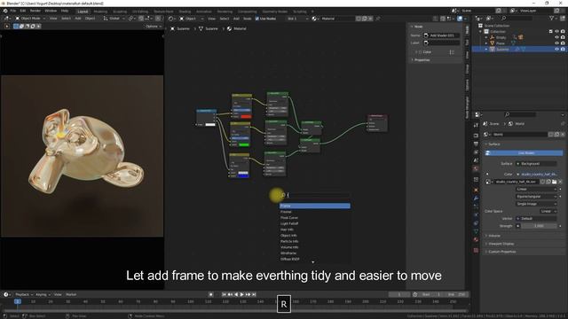Click the red color swatch on the top node
Screen dimensions: 568x319
click(x=246, y=116)
